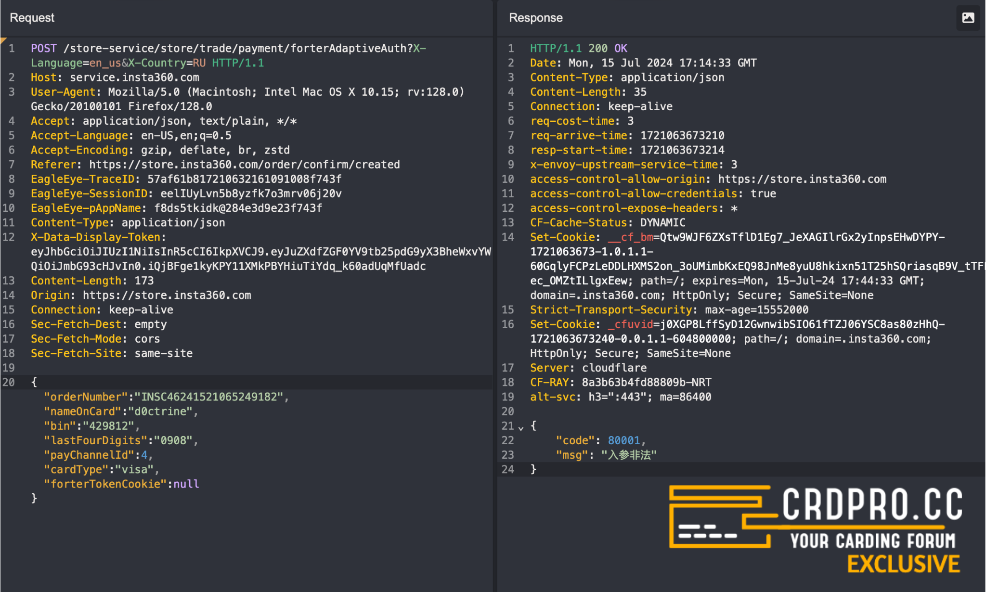Viewport: 986px width, 592px height.
Task: Click the Response panel title
Action: click(x=536, y=18)
